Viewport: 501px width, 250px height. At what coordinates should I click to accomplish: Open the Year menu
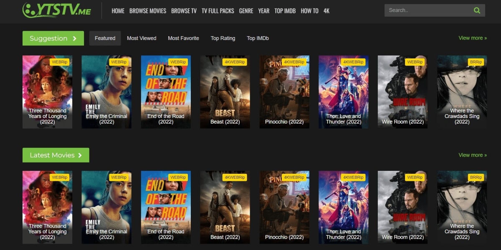click(x=263, y=11)
